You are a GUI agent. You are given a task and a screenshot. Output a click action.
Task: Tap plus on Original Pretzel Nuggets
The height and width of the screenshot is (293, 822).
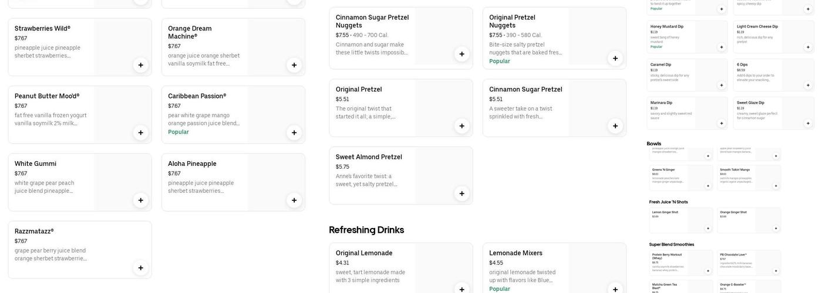[615, 58]
